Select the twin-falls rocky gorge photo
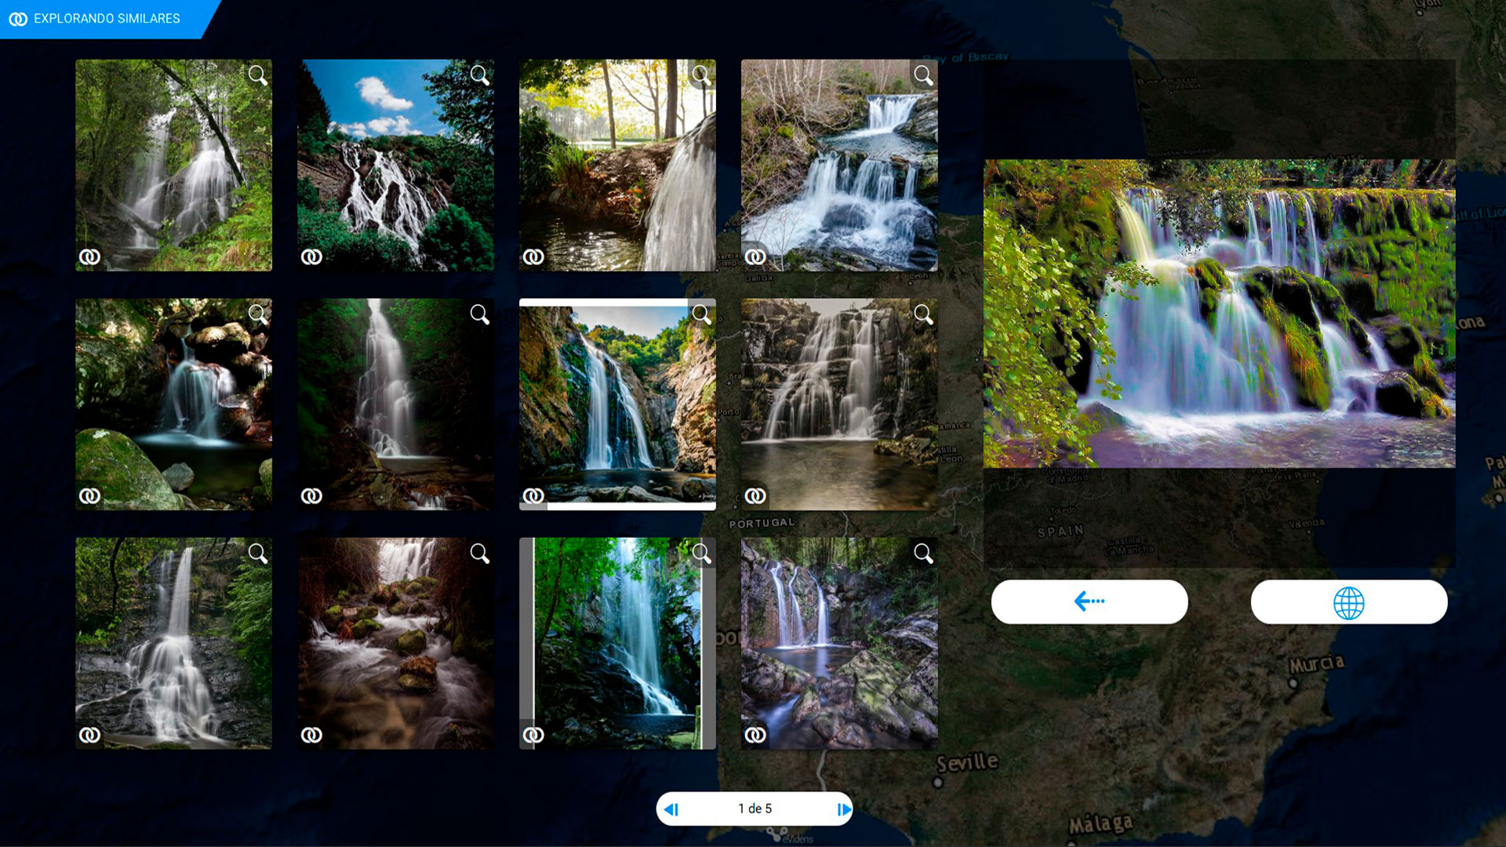 839,643
